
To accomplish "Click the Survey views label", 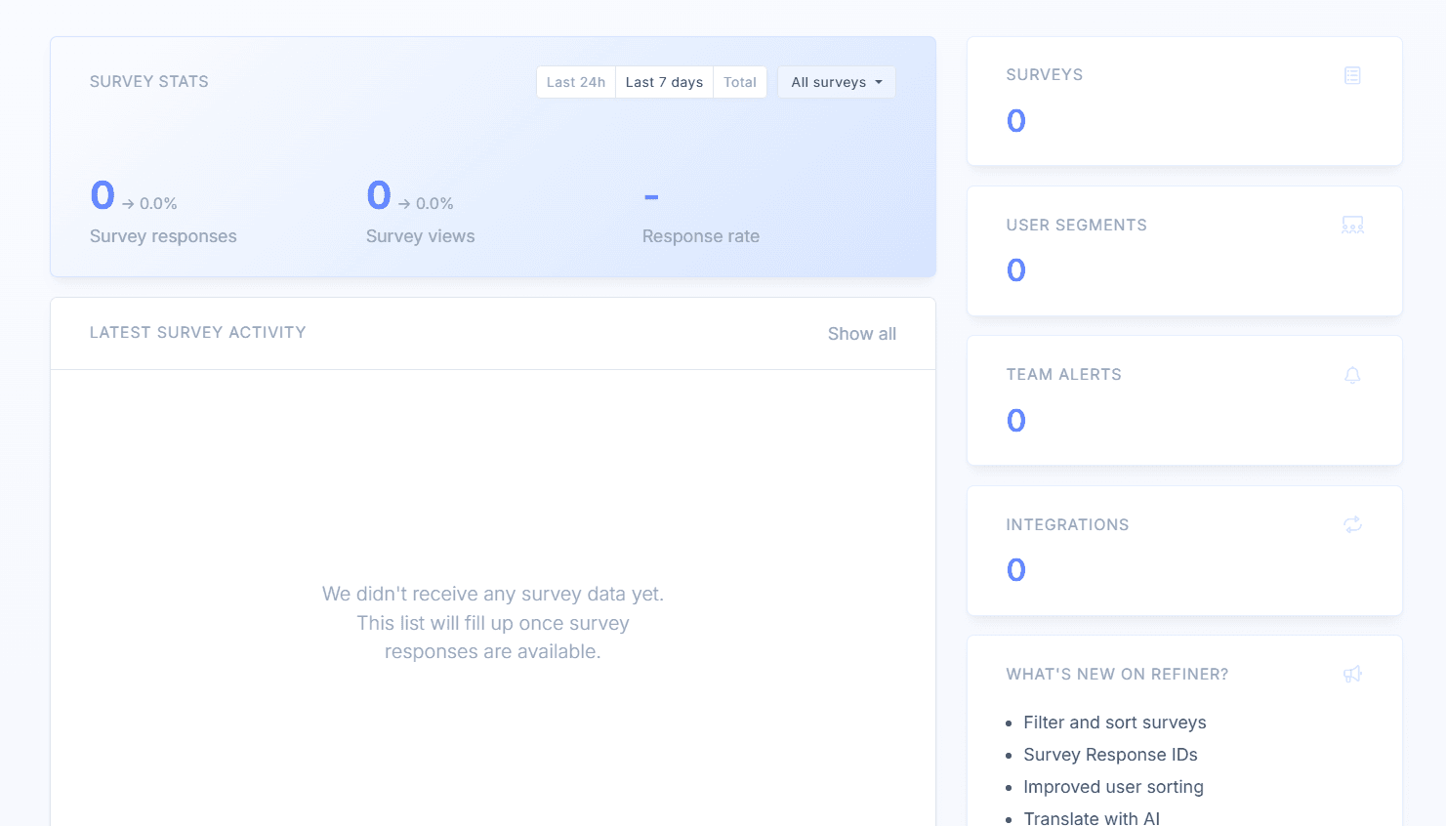I will coord(421,236).
